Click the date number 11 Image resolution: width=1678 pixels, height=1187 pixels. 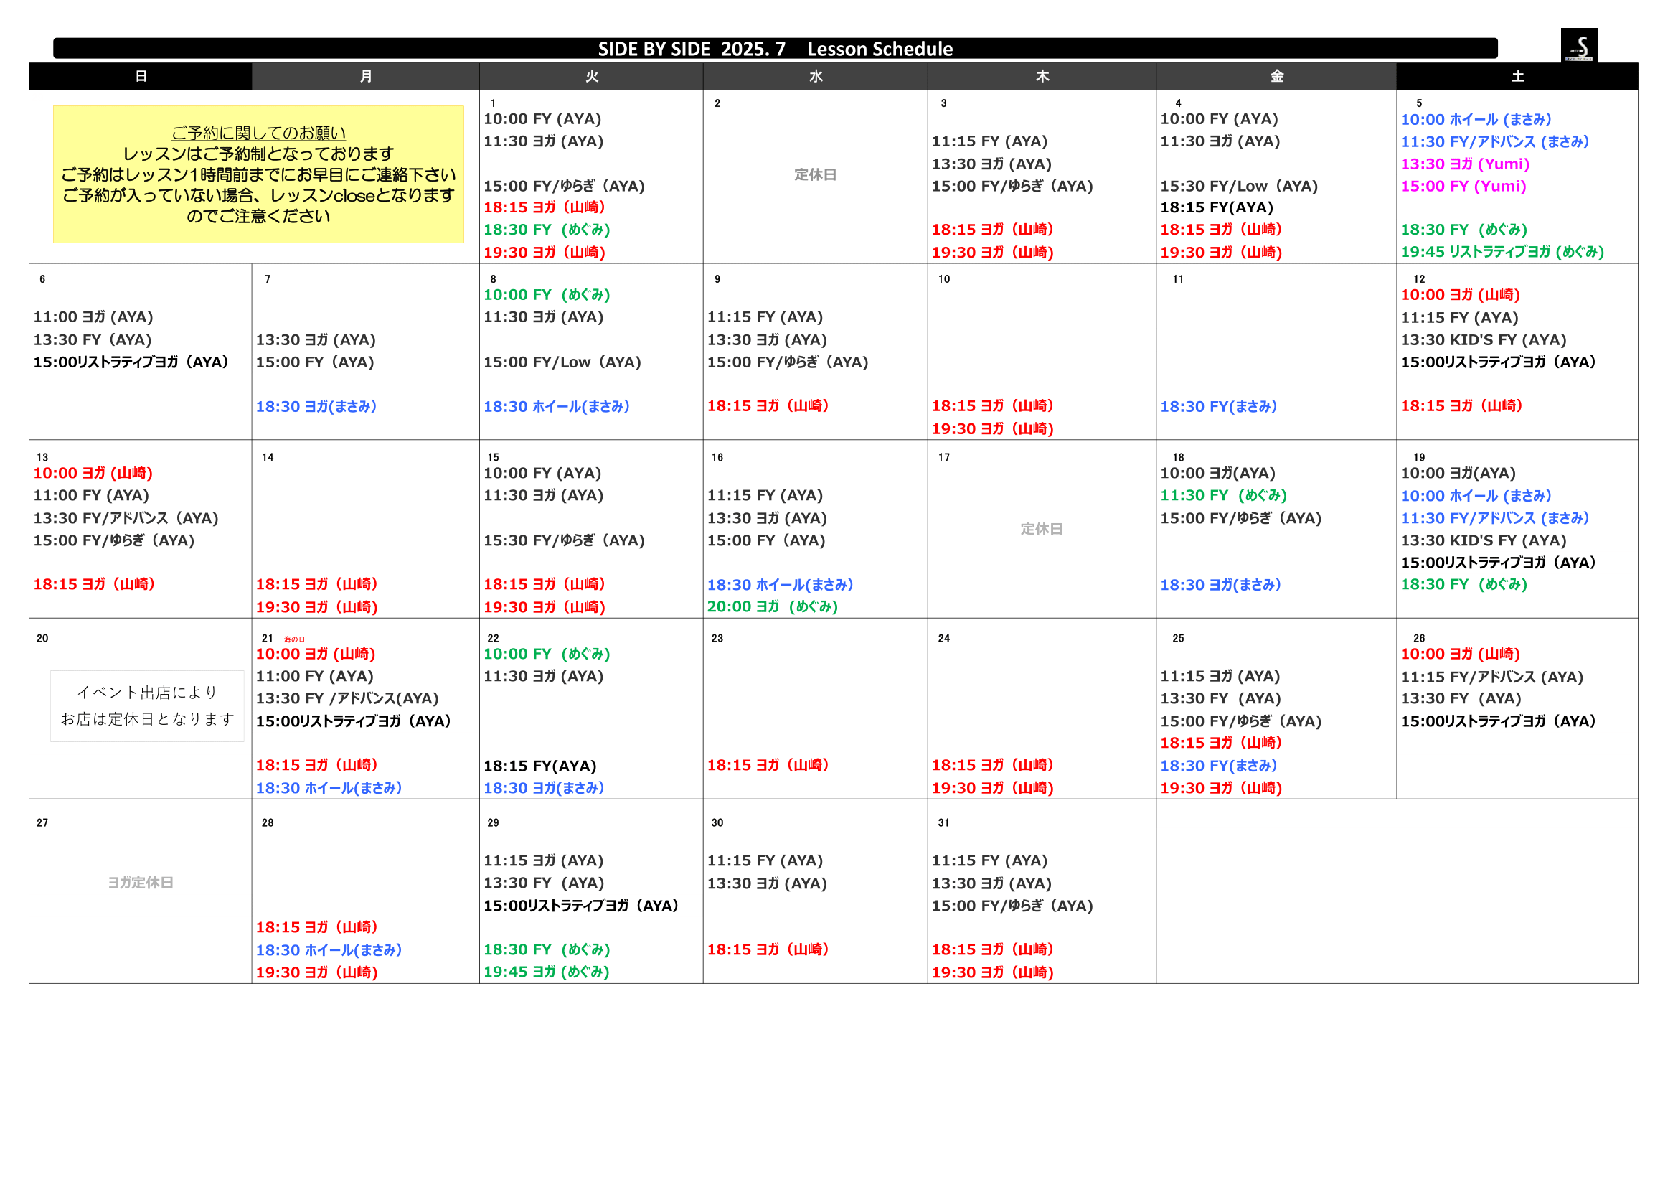[1177, 279]
